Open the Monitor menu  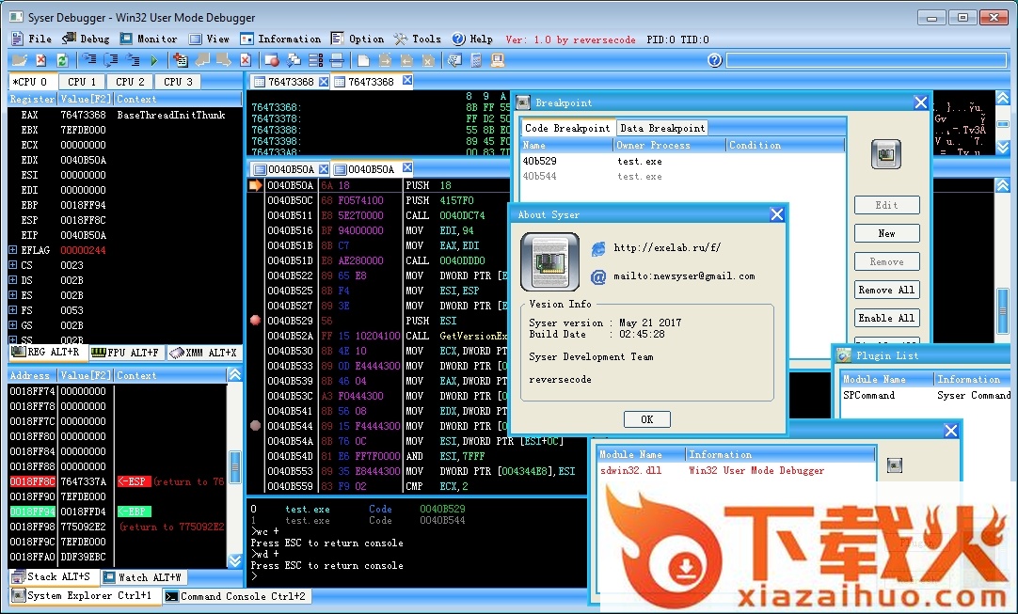tap(149, 39)
